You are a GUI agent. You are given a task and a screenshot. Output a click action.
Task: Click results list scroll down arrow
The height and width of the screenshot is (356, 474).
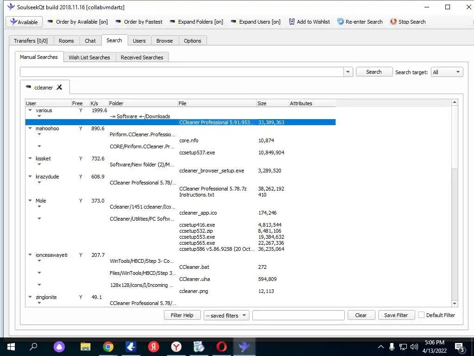coord(455,303)
